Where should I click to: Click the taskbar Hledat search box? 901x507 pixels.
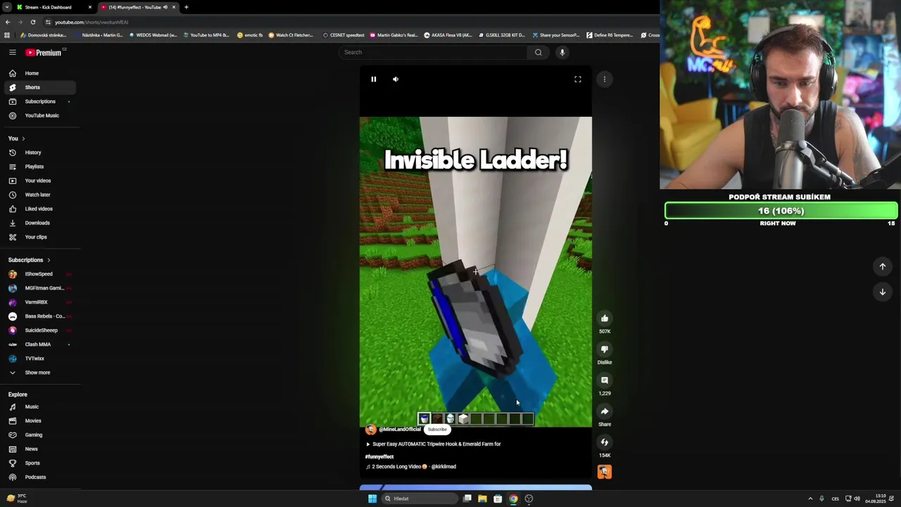pyautogui.click(x=420, y=499)
